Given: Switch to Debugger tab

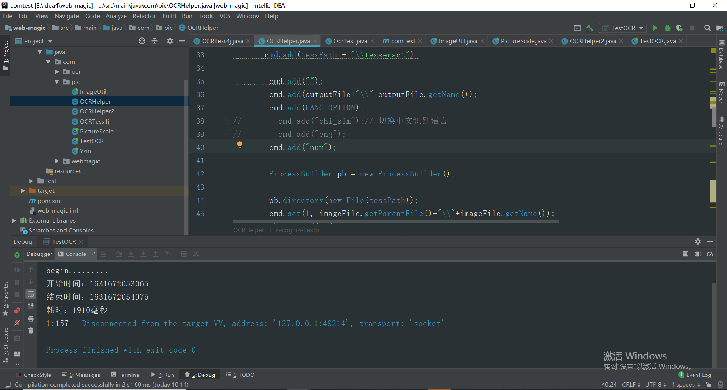Looking at the screenshot, I should [39, 254].
